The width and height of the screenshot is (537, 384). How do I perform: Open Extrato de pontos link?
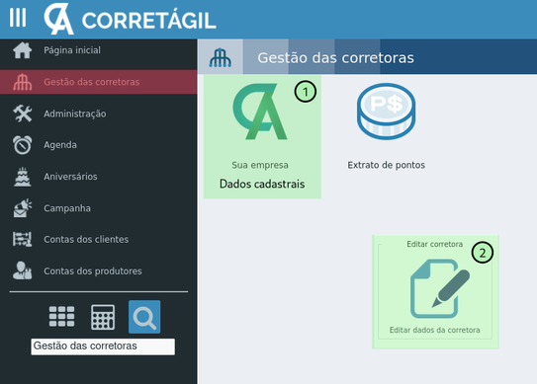pyautogui.click(x=387, y=165)
